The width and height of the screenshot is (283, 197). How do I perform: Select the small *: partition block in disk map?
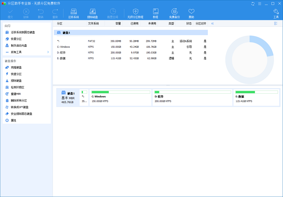click(x=84, y=97)
